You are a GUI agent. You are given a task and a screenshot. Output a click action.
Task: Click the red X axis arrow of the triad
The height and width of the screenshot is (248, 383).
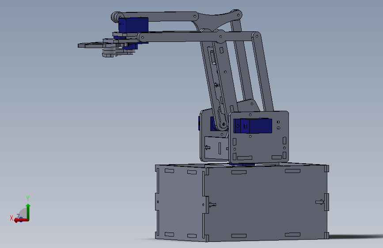(x=21, y=220)
